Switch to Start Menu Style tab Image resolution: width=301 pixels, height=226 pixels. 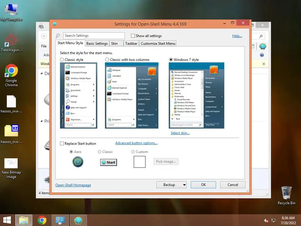click(x=70, y=43)
